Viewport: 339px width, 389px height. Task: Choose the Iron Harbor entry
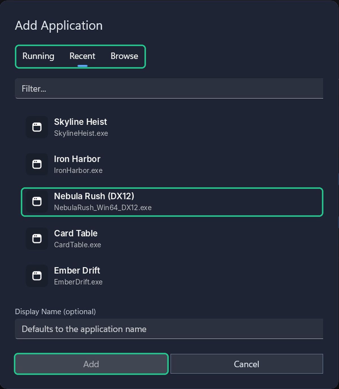click(172, 164)
